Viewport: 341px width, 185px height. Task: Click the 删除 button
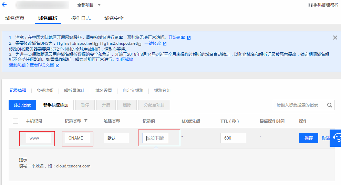[127, 105]
